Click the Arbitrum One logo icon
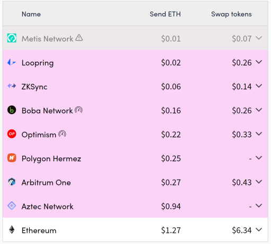Screen dimensions: 271x244 tap(12, 182)
